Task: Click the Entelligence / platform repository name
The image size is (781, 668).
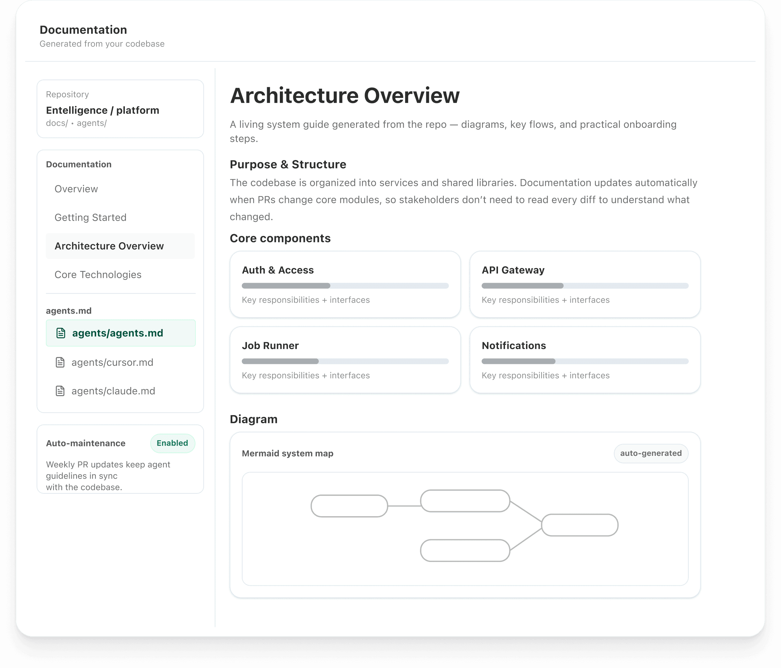Action: (x=103, y=110)
